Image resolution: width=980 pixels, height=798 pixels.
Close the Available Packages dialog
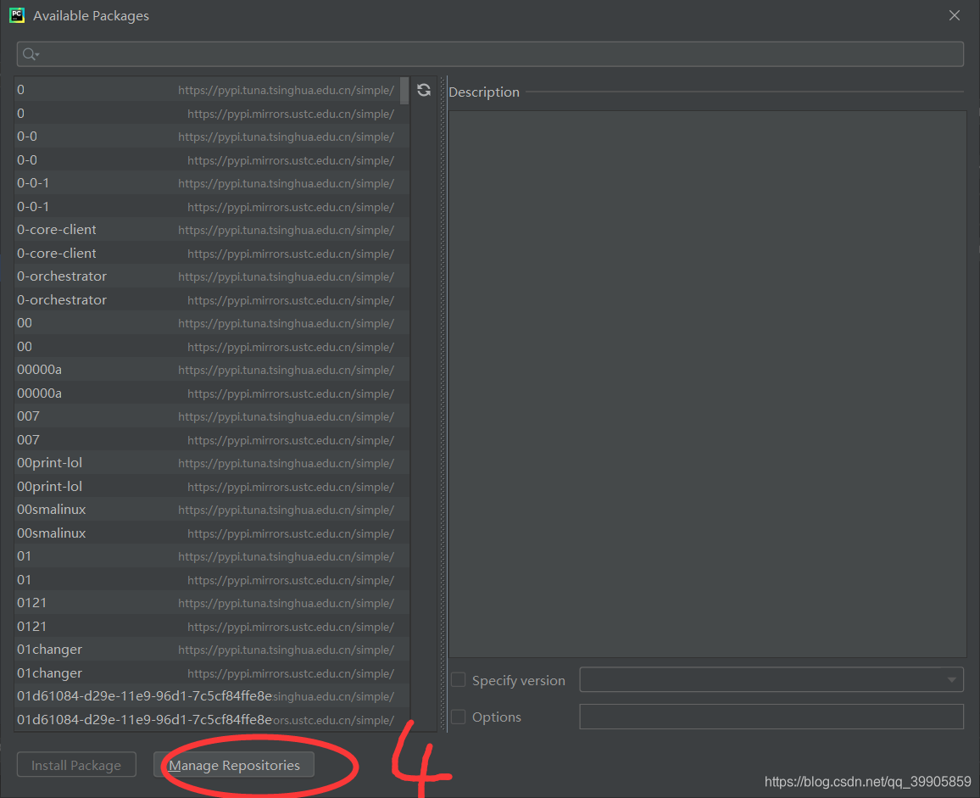click(x=954, y=15)
